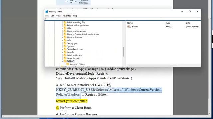
Task: Minimize the Registry Editor window
Action: click(x=182, y=12)
